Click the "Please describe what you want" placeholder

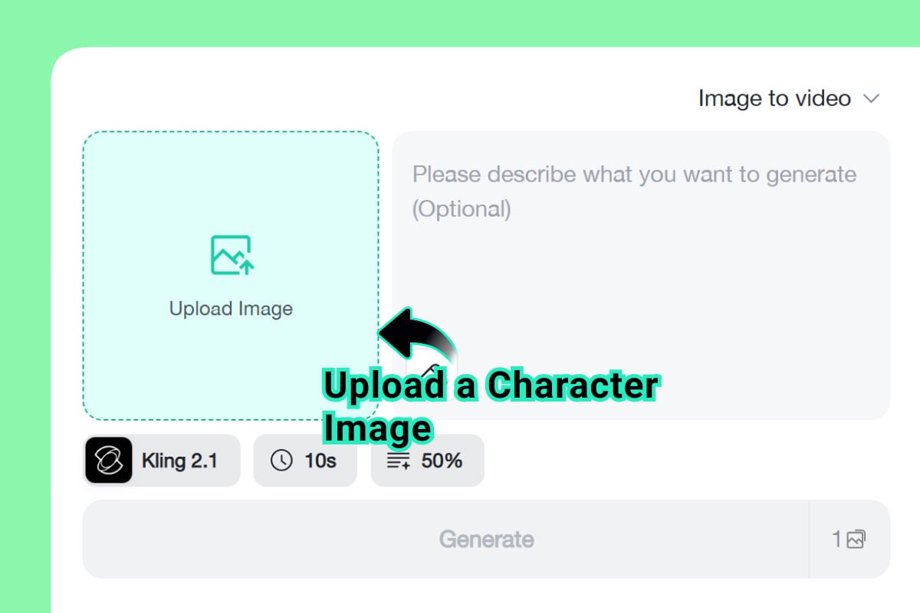[x=633, y=174]
